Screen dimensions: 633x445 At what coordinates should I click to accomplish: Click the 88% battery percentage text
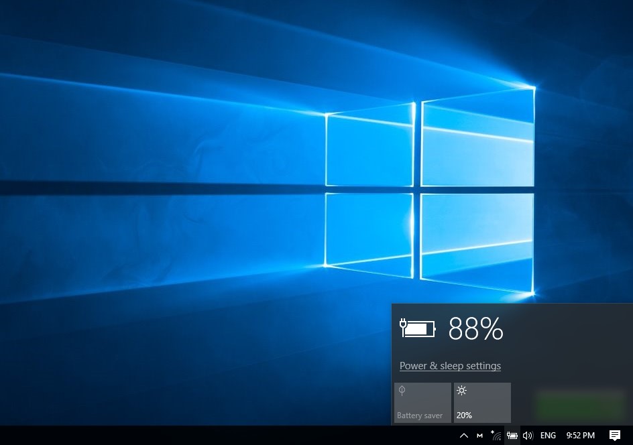tap(475, 328)
